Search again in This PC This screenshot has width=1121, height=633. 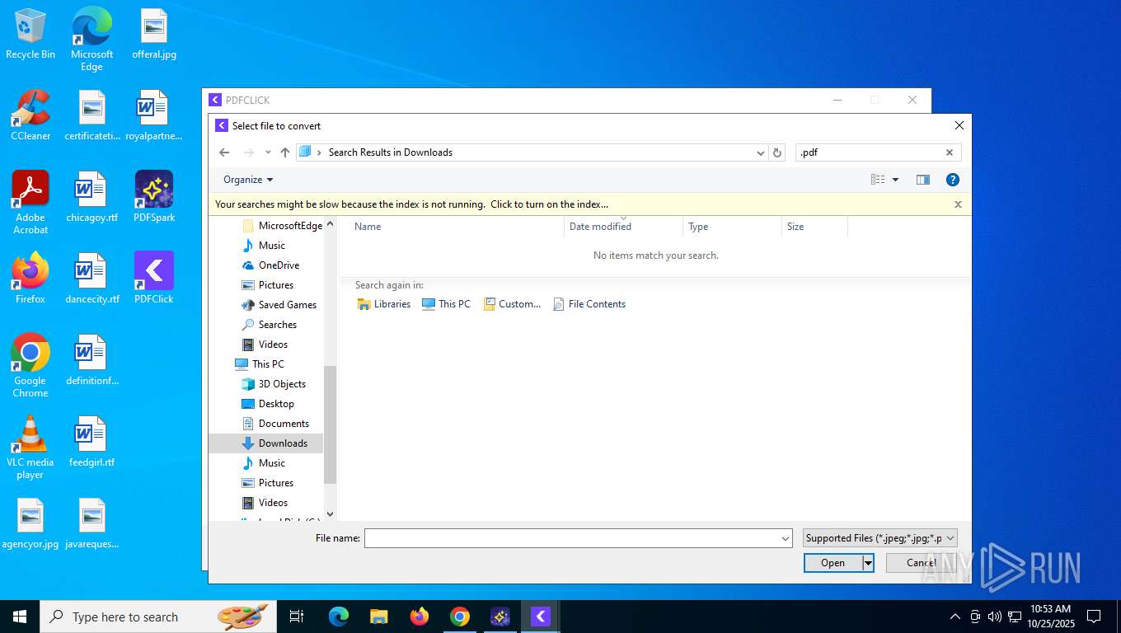(x=446, y=304)
